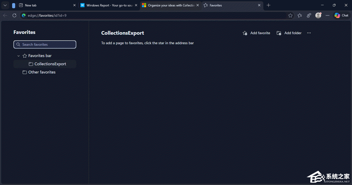Collapse the Favorites bar folder chevron
This screenshot has width=352, height=185.
(19, 56)
